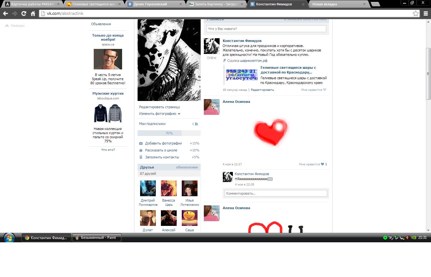Click Редактировать страницу link
This screenshot has width=431, height=277.
pos(160,107)
